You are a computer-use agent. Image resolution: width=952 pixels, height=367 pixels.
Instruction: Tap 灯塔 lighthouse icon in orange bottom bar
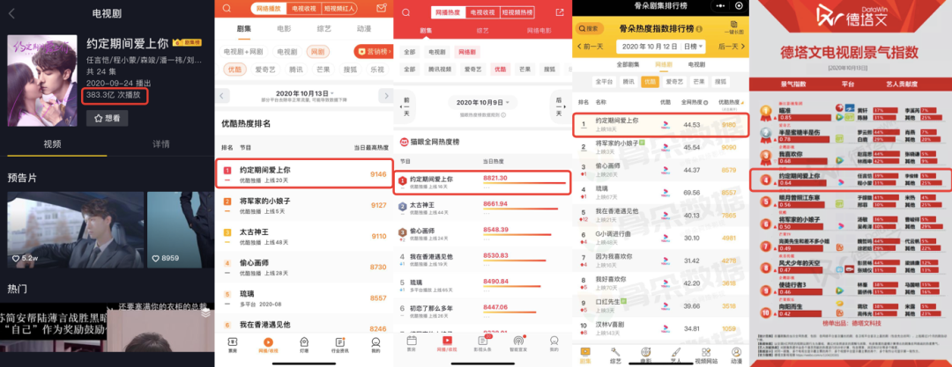[304, 344]
